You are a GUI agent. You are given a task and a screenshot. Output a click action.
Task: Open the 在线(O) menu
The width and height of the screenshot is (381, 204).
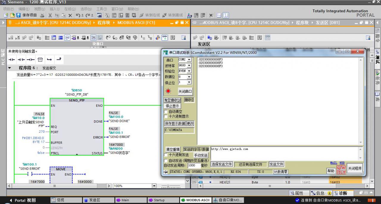click(70, 9)
